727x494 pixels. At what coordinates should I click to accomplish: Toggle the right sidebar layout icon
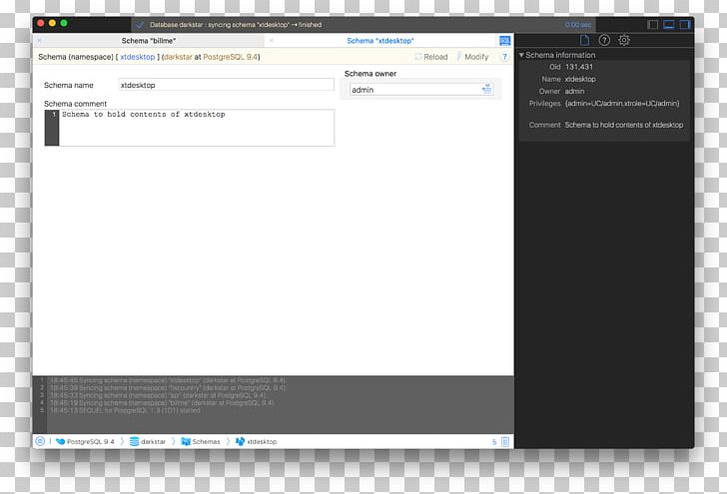684,25
